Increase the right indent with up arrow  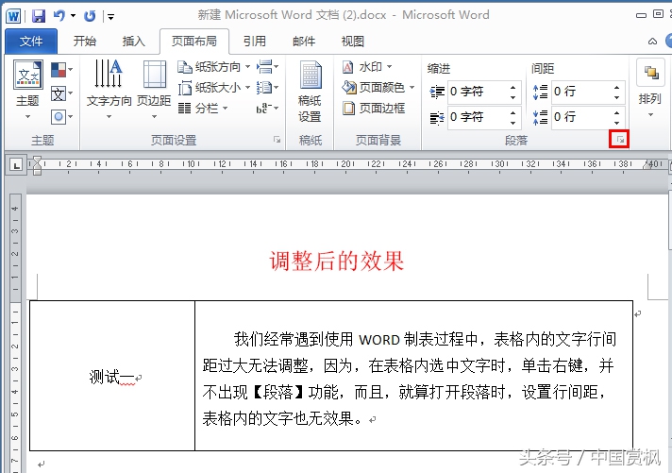click(513, 112)
